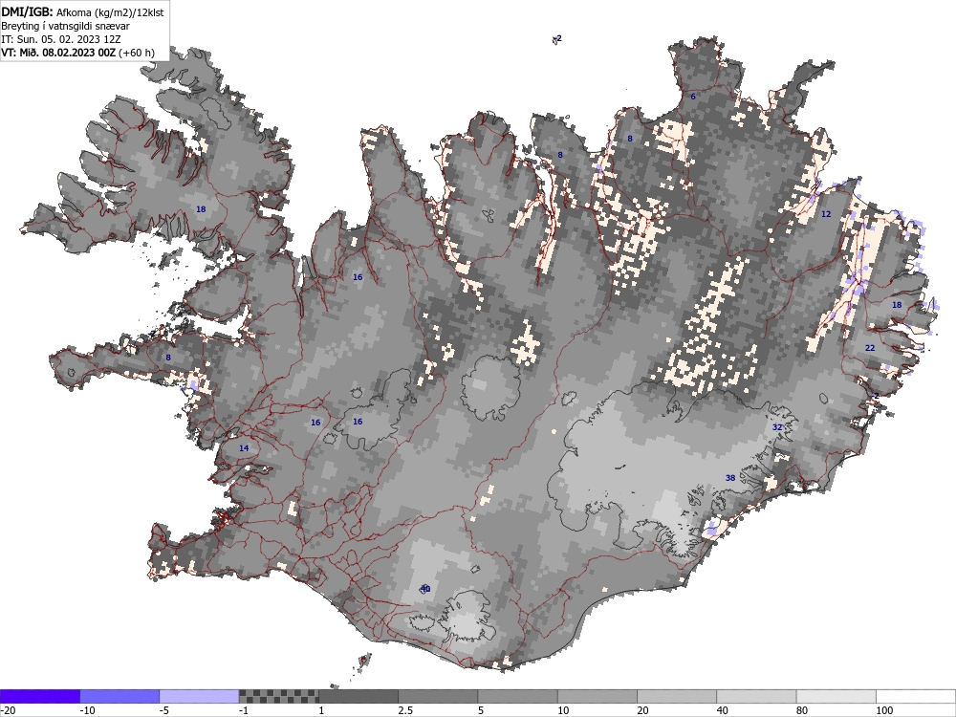Select the '2.5' legend scale label
This screenshot has height=717, width=956.
click(405, 710)
